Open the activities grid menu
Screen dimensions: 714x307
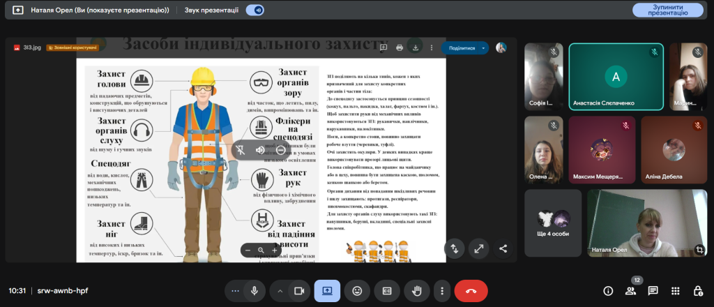(x=675, y=291)
